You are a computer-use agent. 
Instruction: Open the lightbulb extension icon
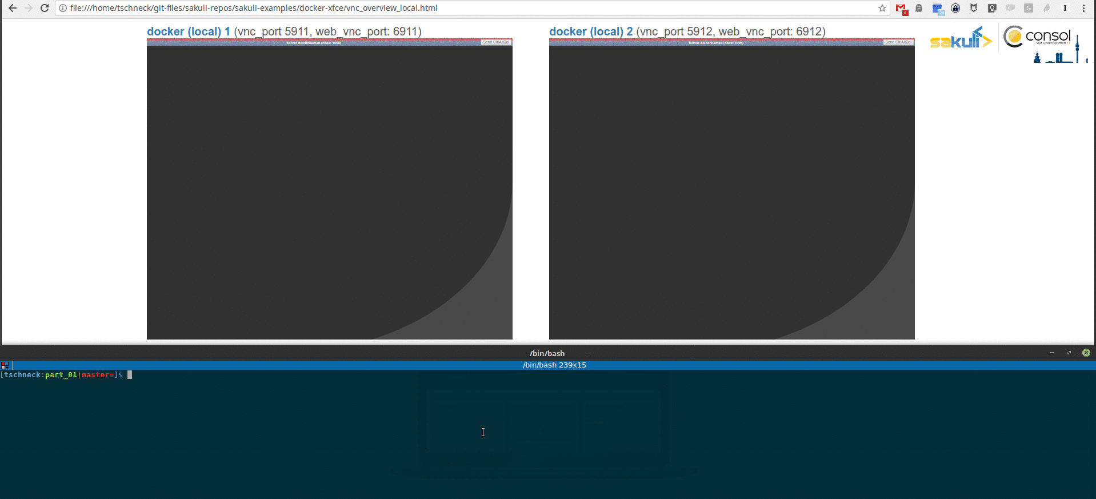pyautogui.click(x=992, y=9)
